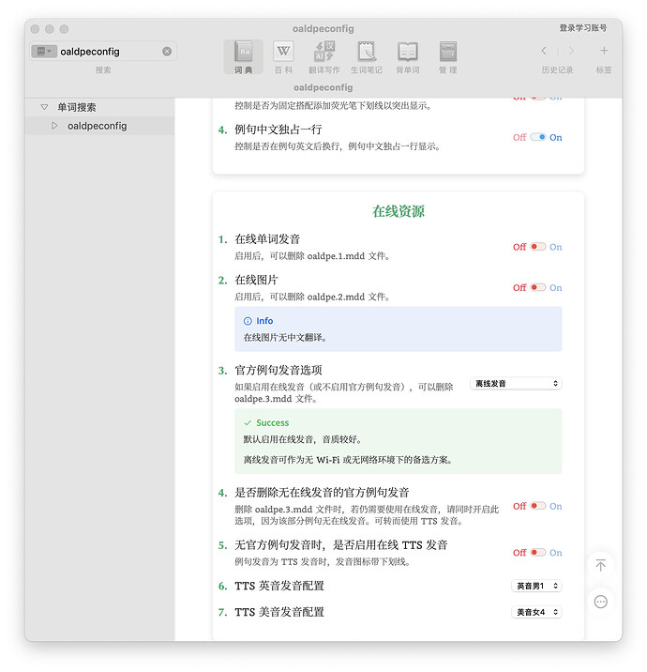Collapse the 单词搜索 tree group

point(44,107)
